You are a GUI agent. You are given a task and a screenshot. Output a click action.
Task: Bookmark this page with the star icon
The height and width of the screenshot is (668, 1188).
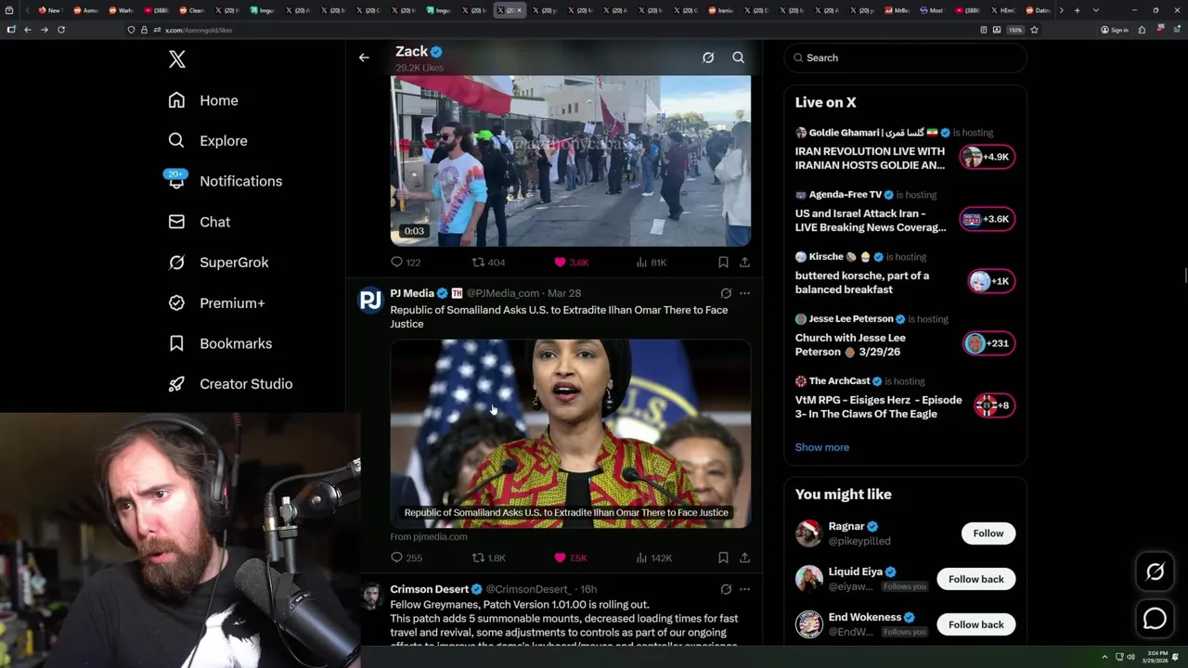coord(1034,30)
